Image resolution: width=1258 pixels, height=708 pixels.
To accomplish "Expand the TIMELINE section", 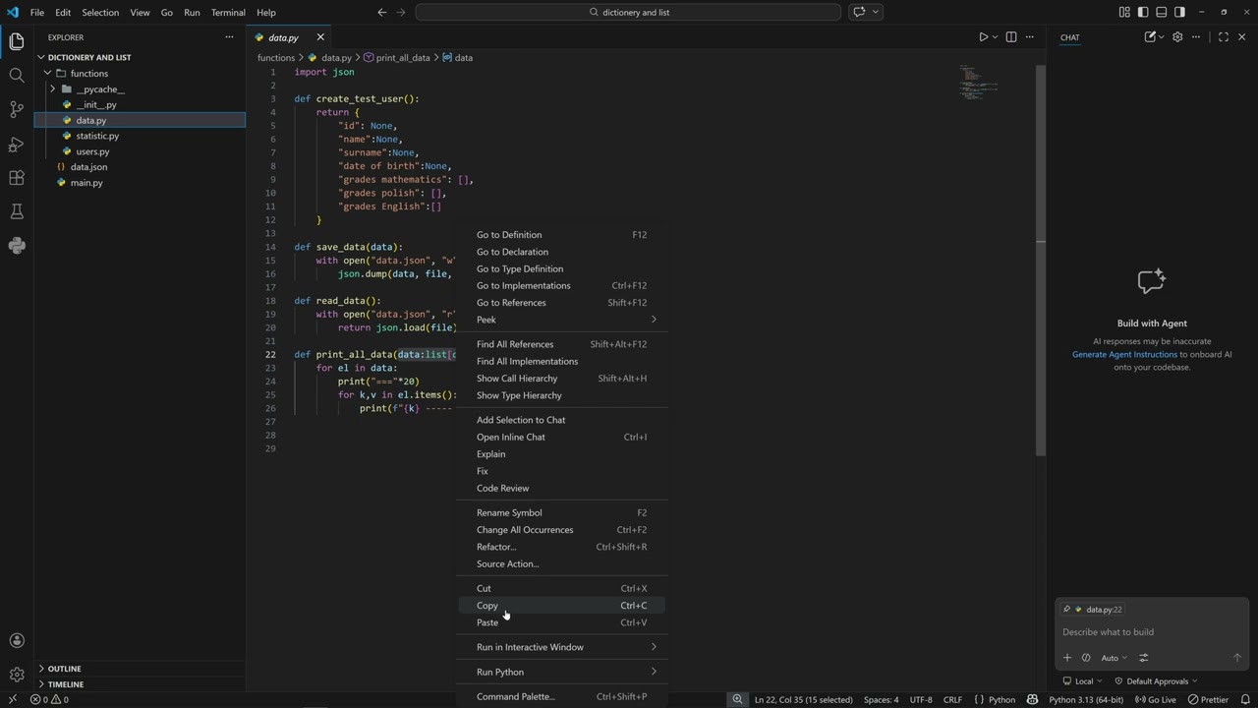I will coord(65,684).
